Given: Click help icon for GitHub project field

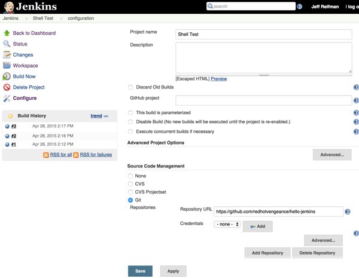Looking at the screenshot, I should coord(356,100).
